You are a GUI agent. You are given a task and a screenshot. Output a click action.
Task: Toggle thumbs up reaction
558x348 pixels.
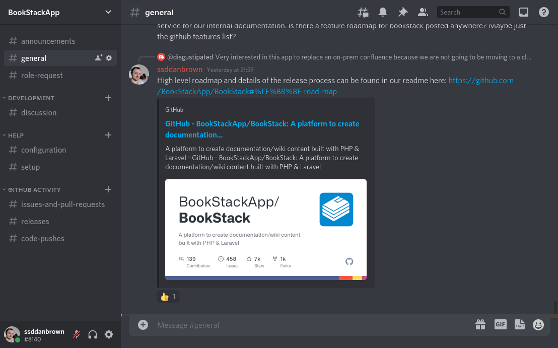coord(168,297)
